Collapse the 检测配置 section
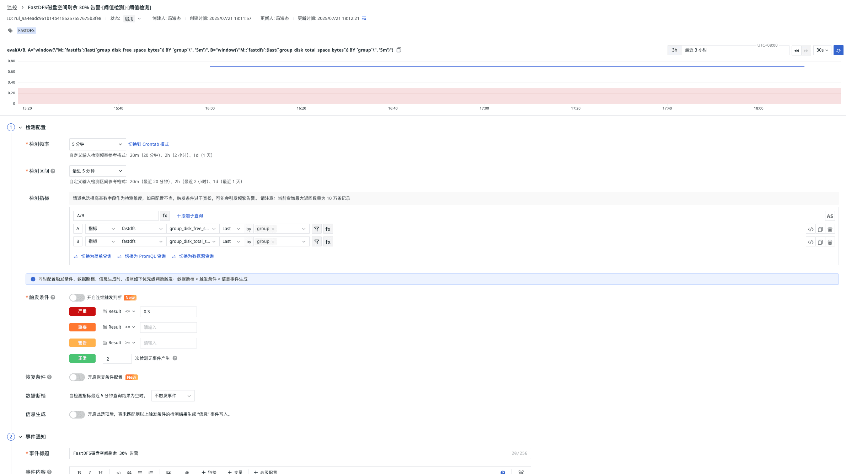846x474 pixels. pyautogui.click(x=20, y=128)
